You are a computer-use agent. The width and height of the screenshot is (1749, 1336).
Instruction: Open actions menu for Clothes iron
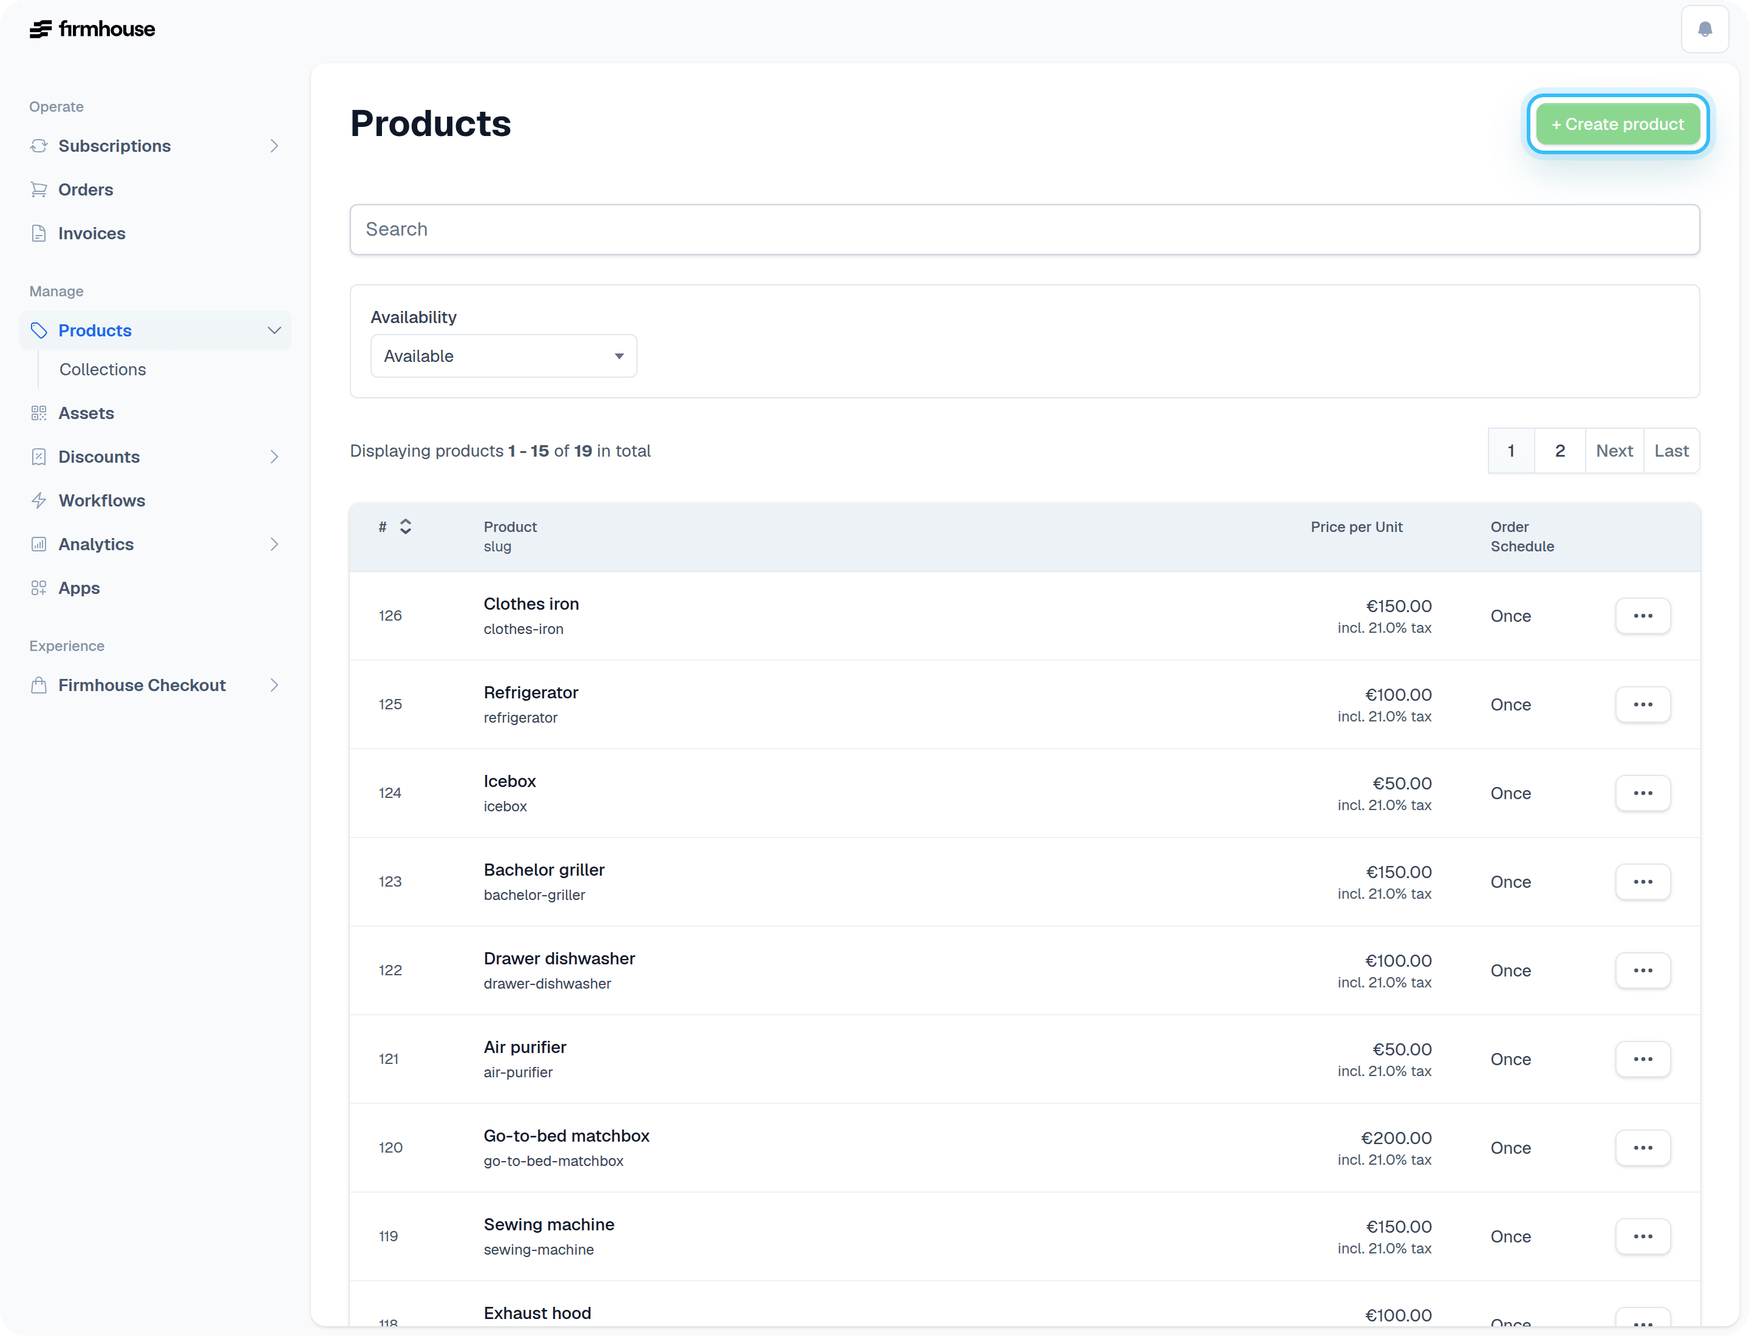[x=1643, y=616]
